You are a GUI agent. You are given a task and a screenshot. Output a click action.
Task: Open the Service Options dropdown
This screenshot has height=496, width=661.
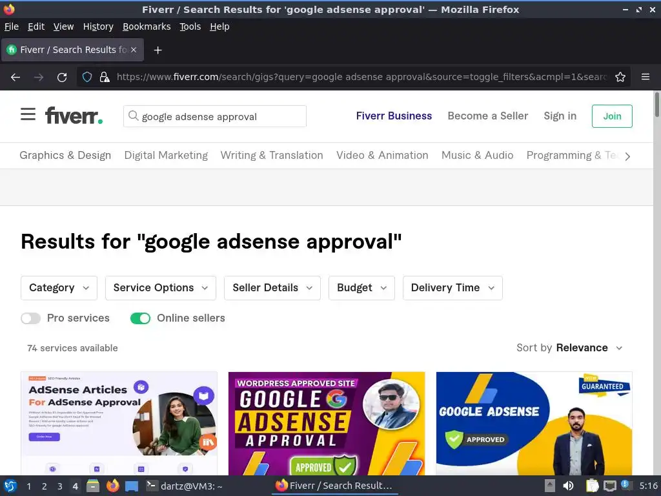point(161,288)
